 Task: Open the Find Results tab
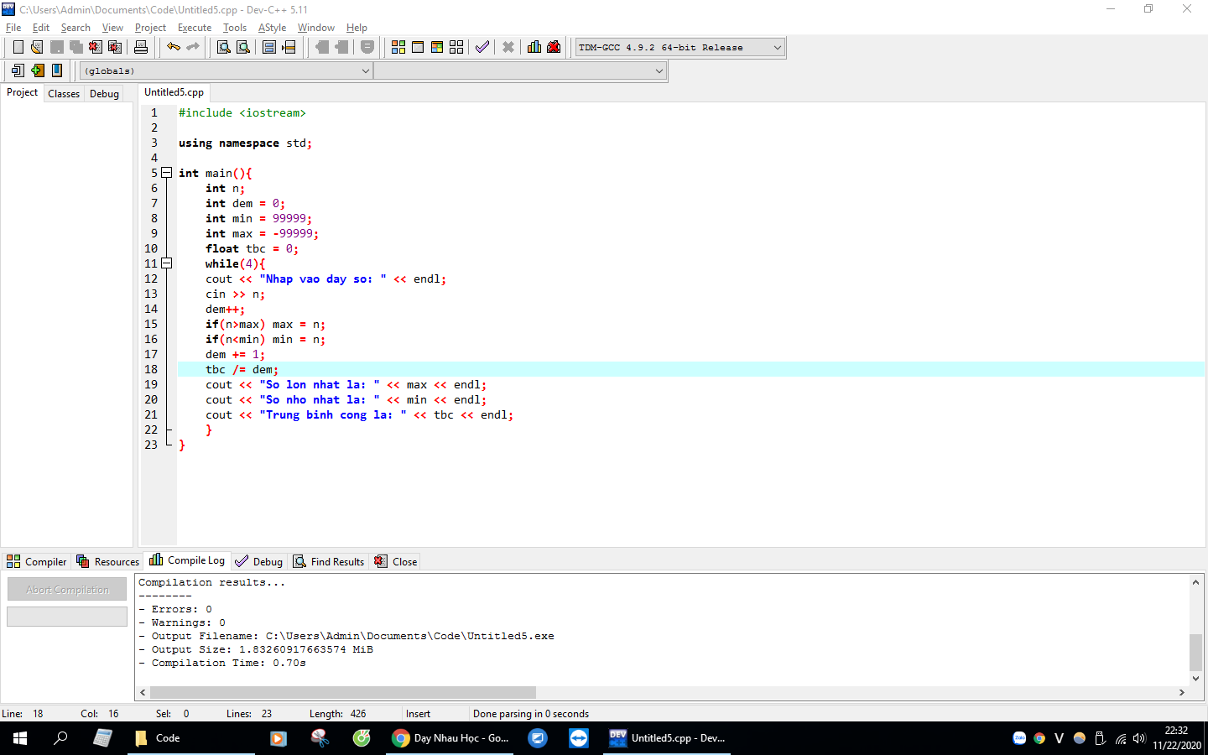point(328,562)
